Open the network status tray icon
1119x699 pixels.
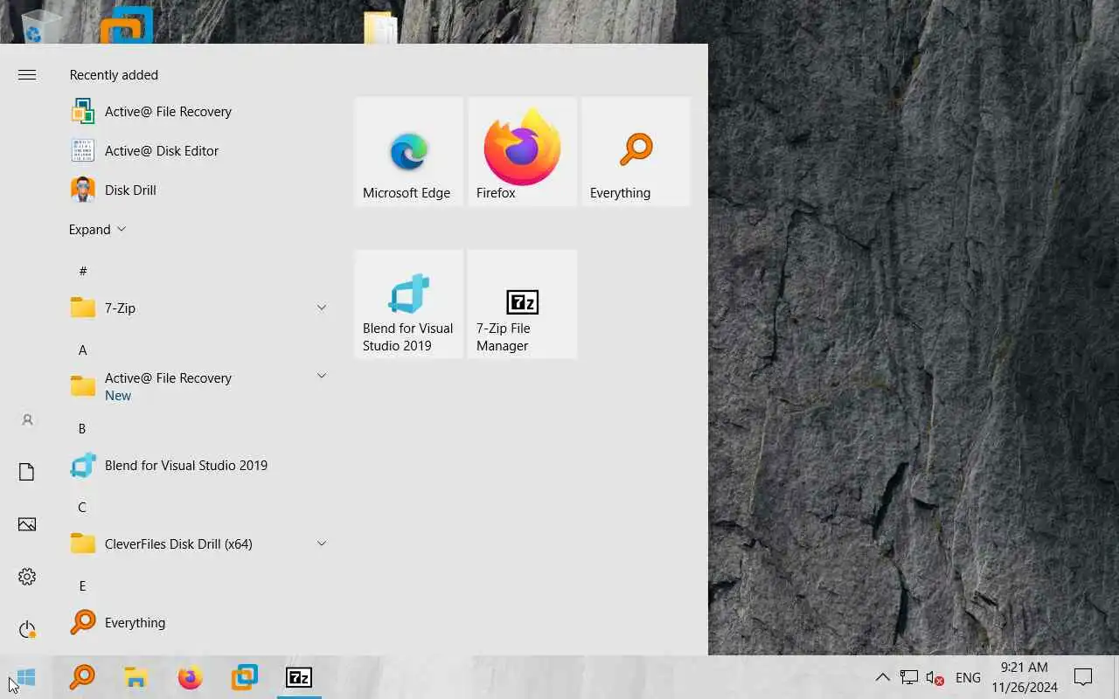[x=909, y=677]
